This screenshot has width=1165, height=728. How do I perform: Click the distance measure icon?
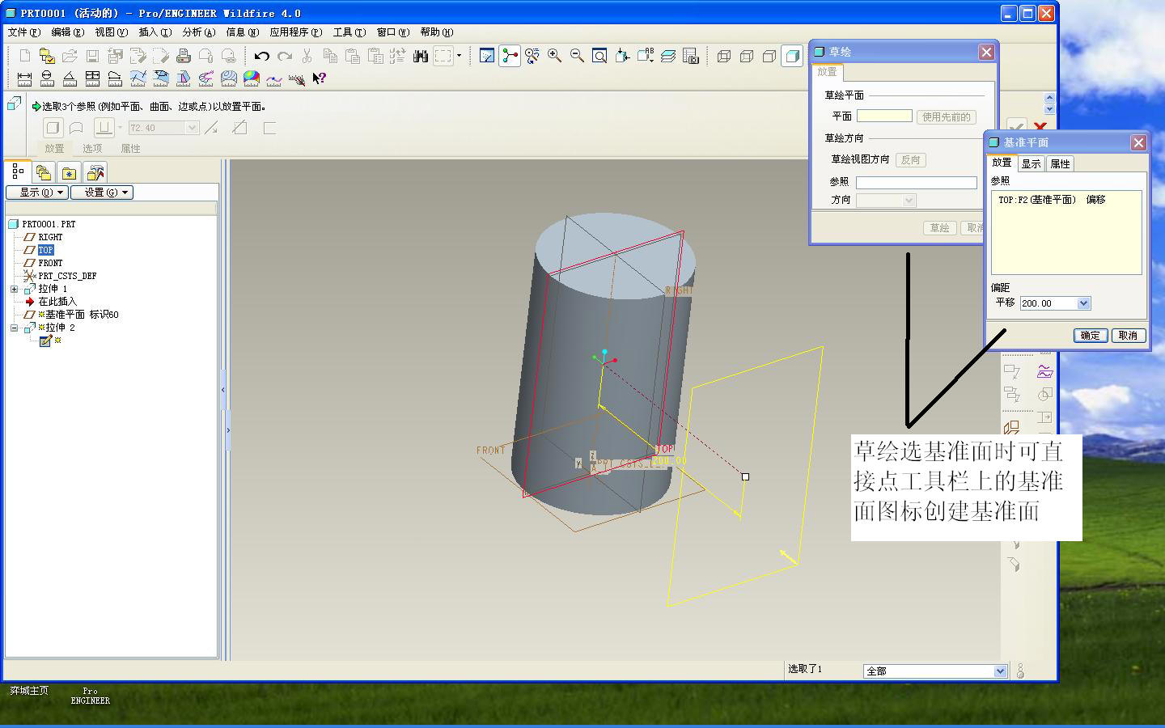pyautogui.click(x=24, y=78)
